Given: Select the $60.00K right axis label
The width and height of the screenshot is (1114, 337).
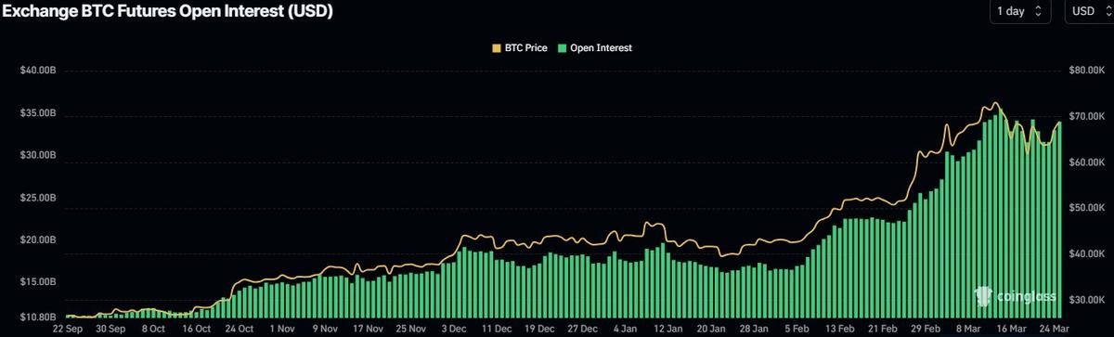Looking at the screenshot, I should [x=1087, y=163].
